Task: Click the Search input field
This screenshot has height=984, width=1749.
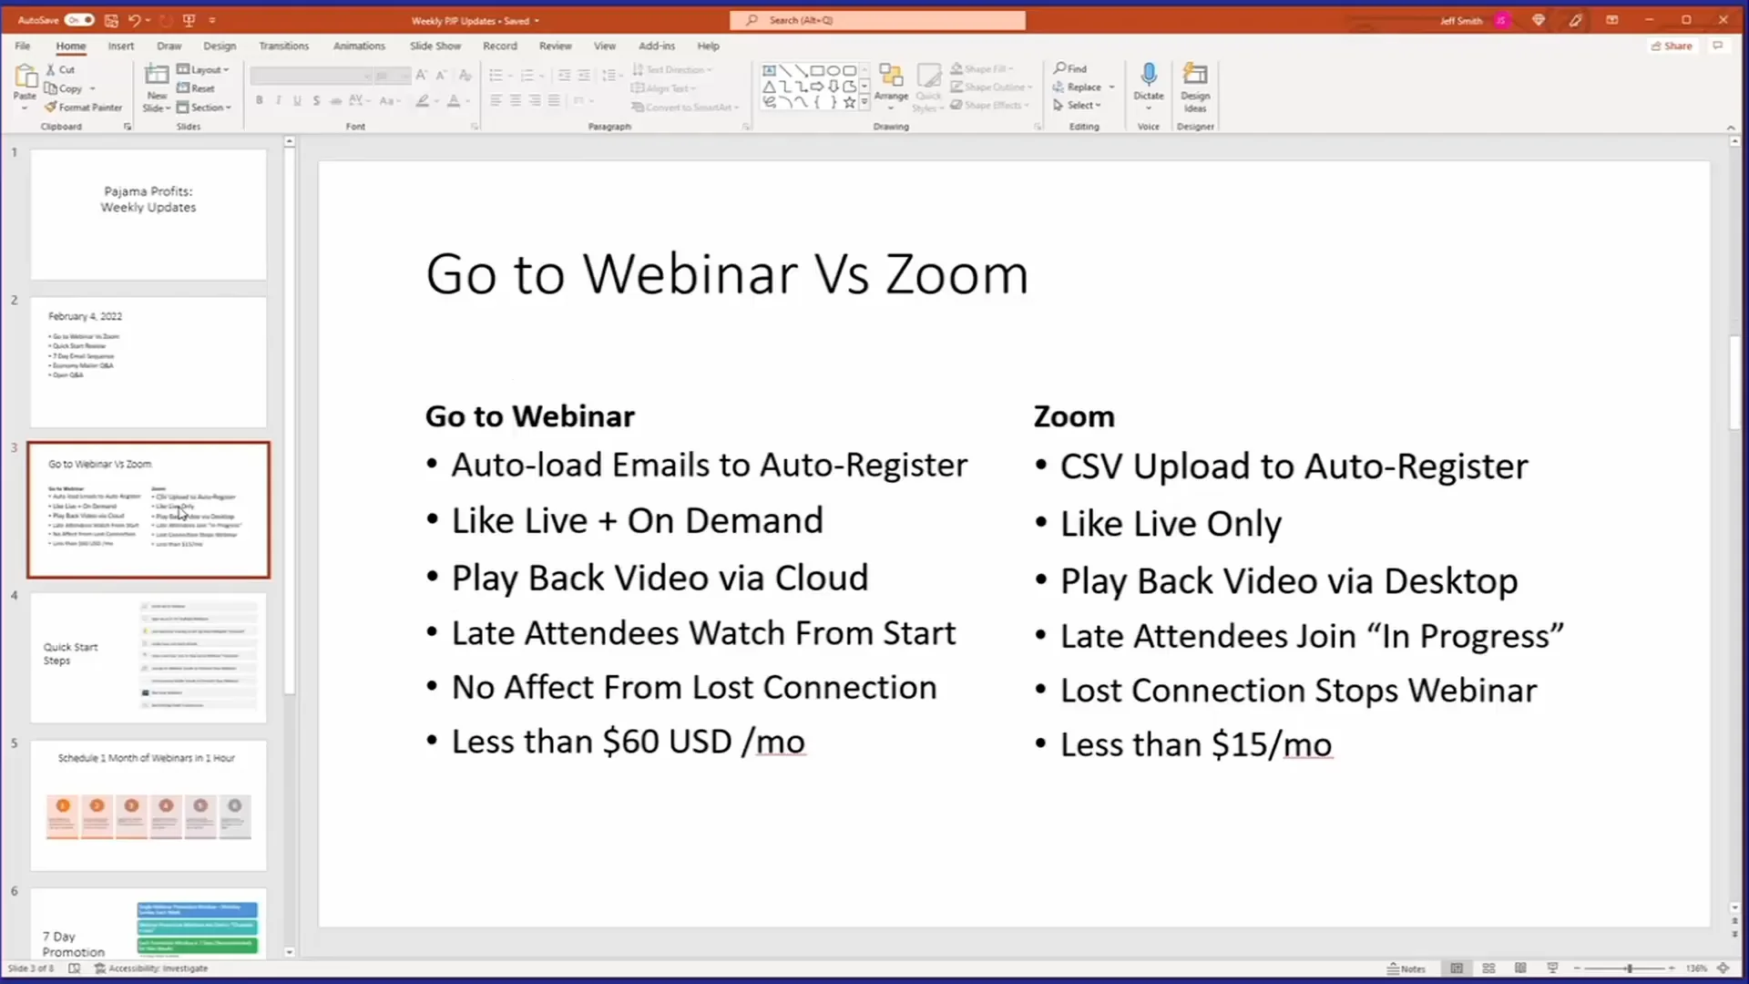Action: [x=877, y=20]
